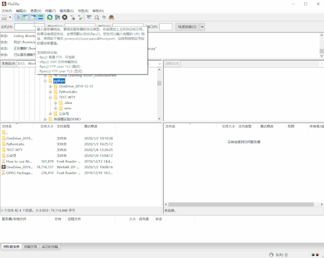Open the Site Manager icon
The height and width of the screenshot is (258, 324).
(5, 17)
